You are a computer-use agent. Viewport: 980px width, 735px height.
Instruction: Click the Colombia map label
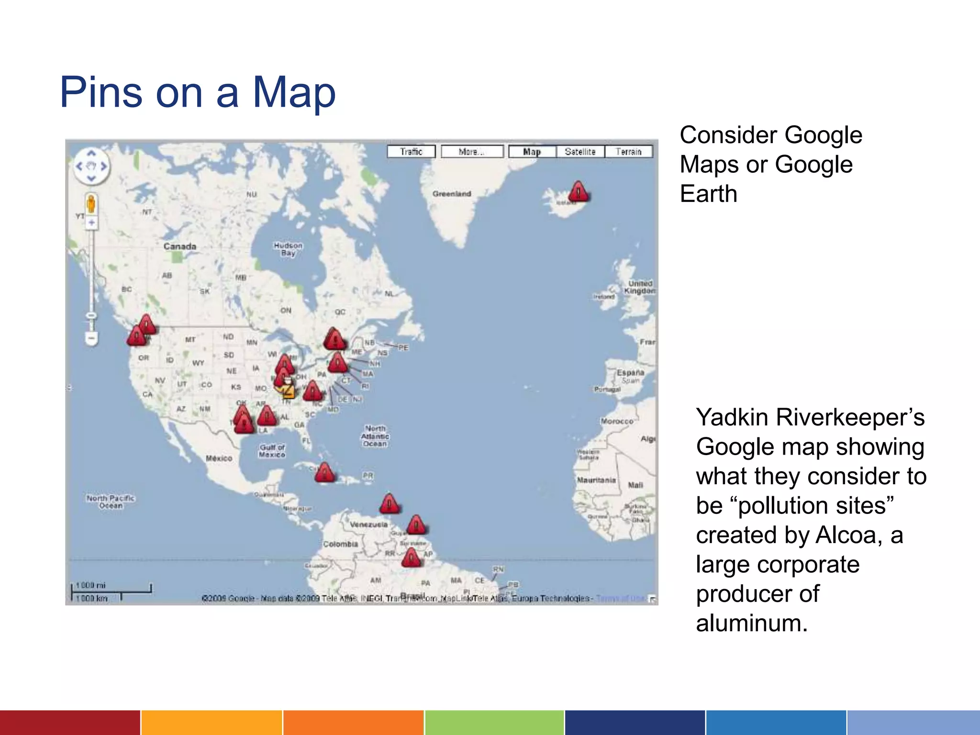340,544
